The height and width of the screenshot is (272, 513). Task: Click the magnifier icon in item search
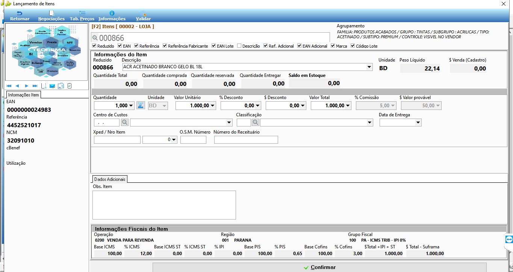[95, 38]
